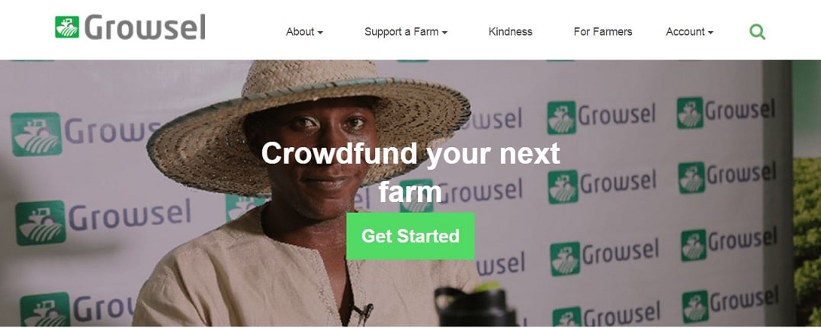Screen dimensions: 821x328
Task: Go to the Kindness page
Action: 511,32
